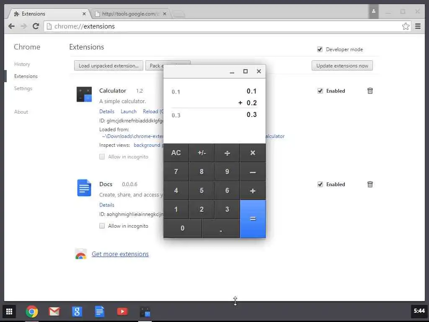Image resolution: width=429 pixels, height=322 pixels.
Task: Click the minus key on calculator
Action: click(253, 171)
